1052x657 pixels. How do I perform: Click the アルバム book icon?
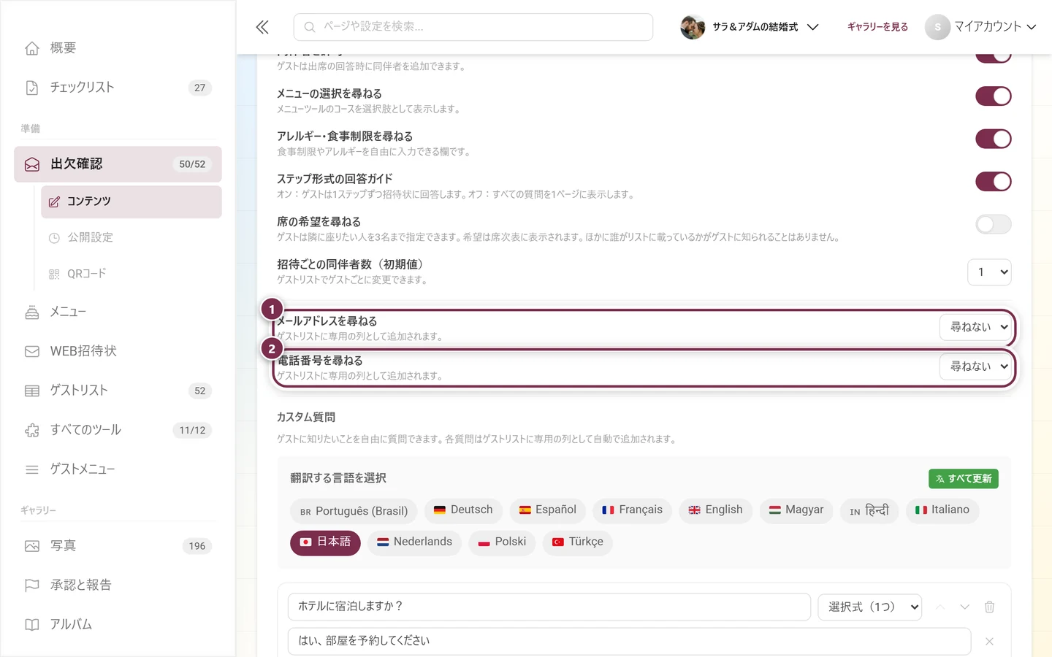coord(32,625)
